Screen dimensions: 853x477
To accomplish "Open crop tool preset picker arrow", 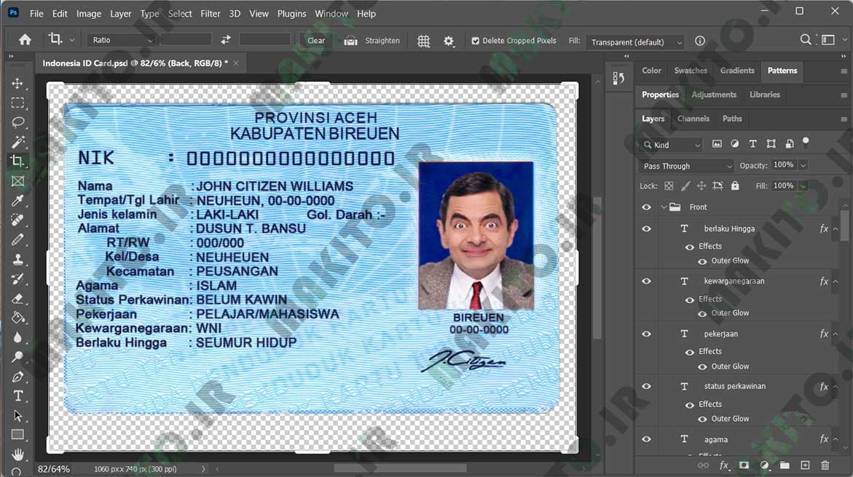I will click(x=72, y=40).
